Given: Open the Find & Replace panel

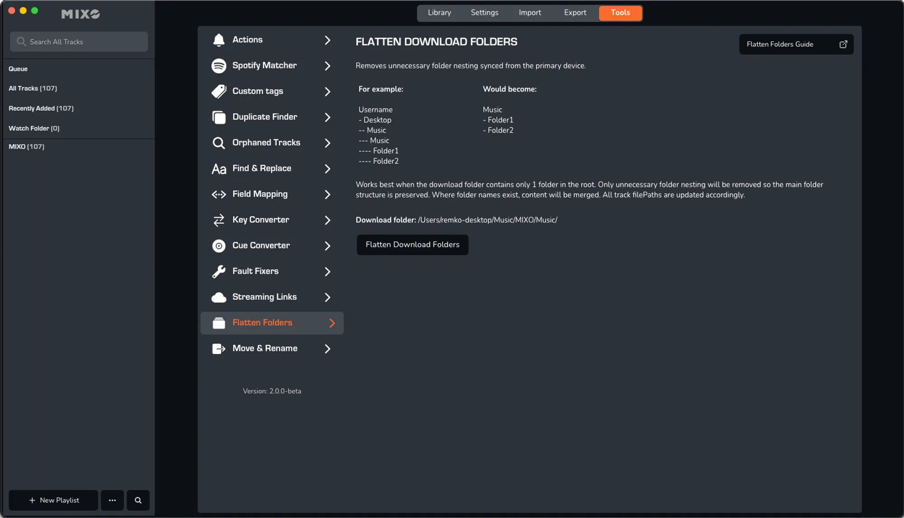Looking at the screenshot, I should tap(261, 168).
